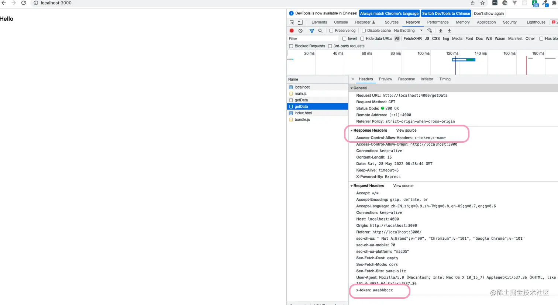Select the main.js request row
The image size is (558, 305).
317,94
